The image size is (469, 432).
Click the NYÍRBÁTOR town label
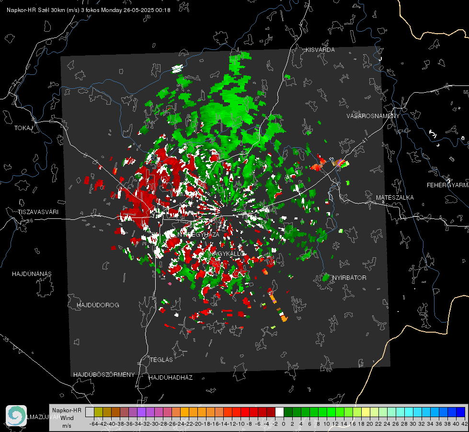coord(349,278)
